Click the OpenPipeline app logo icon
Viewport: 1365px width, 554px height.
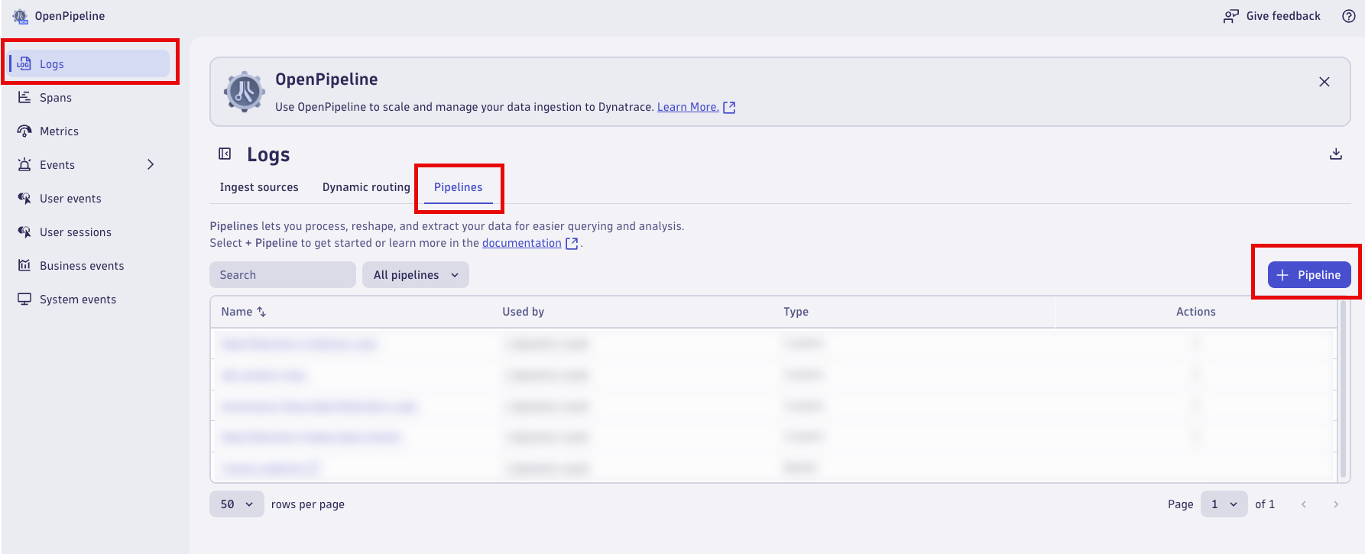pyautogui.click(x=21, y=16)
